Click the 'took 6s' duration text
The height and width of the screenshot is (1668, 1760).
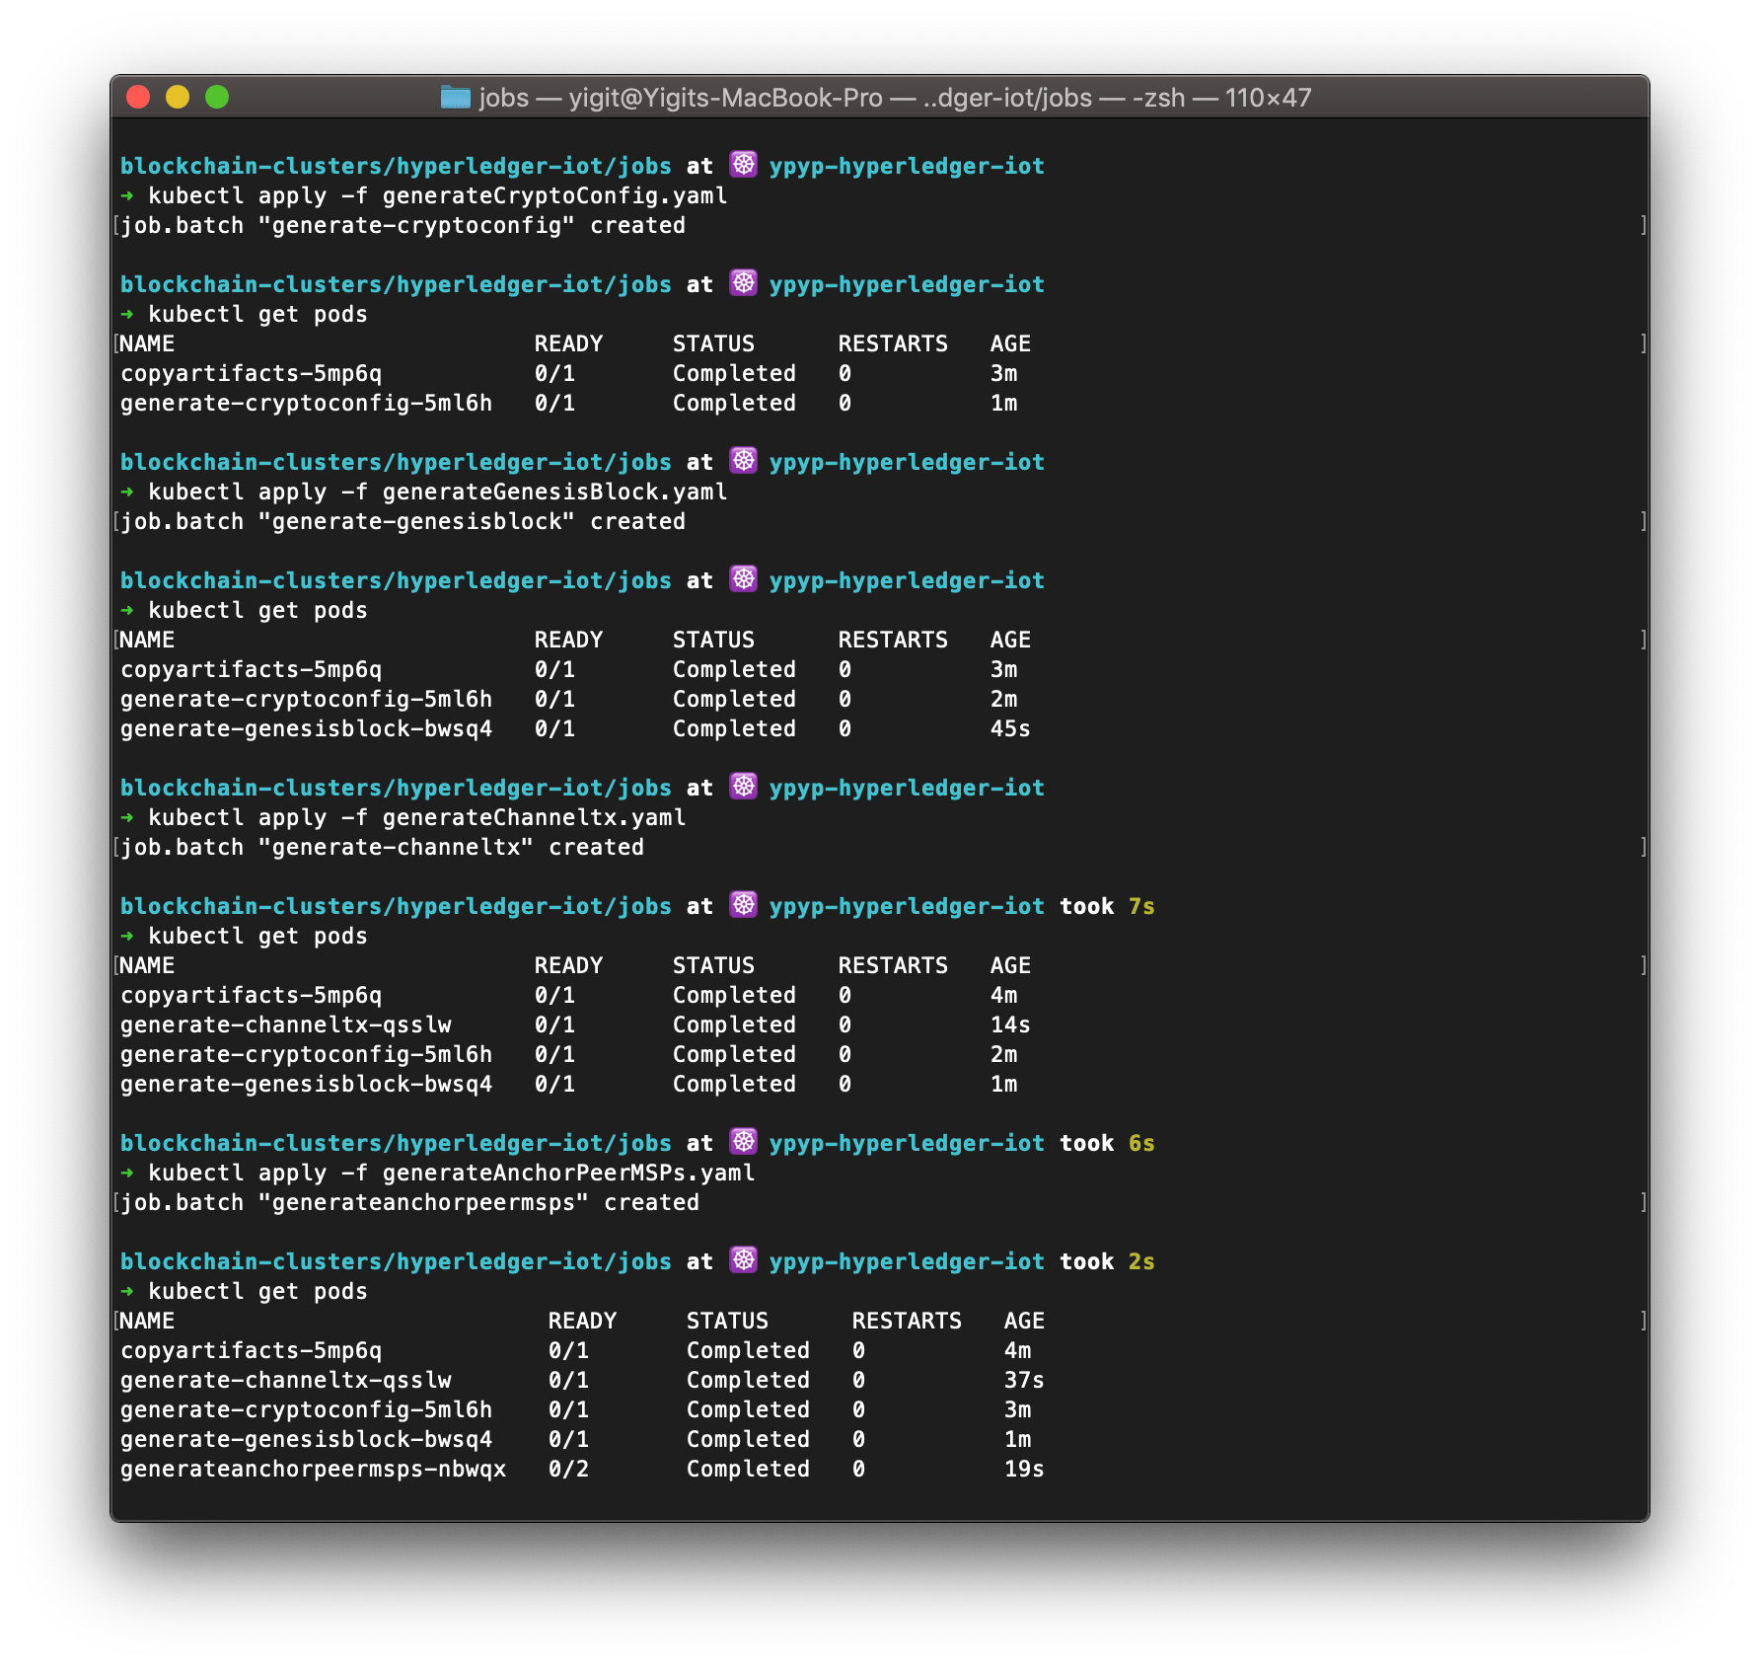pos(1107,1143)
